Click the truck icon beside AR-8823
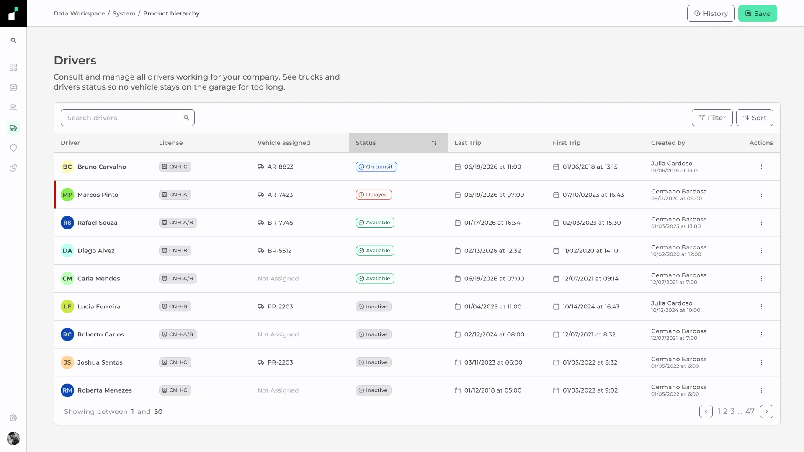Viewport: 804px width, 452px height. click(x=261, y=167)
